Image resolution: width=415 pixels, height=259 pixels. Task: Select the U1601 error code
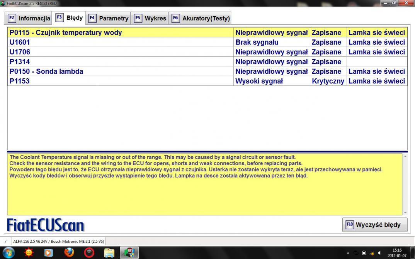click(x=20, y=42)
